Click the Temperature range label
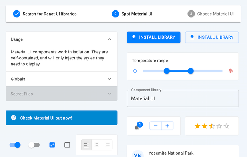This screenshot has height=157, width=247. point(150,61)
